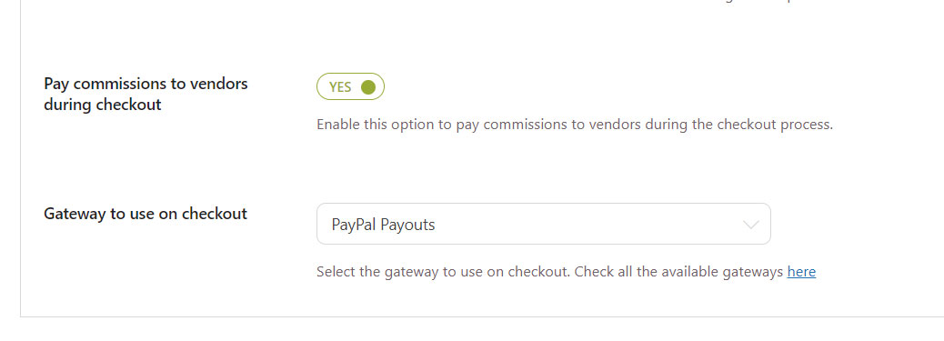Viewport: 944px width, 341px height.
Task: Click the green knob on the YES toggle
Action: [x=367, y=87]
